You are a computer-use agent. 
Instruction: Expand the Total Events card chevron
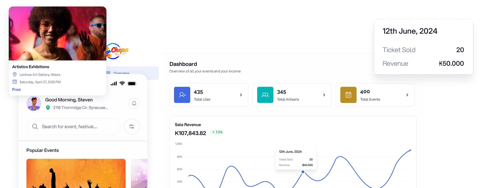(407, 95)
